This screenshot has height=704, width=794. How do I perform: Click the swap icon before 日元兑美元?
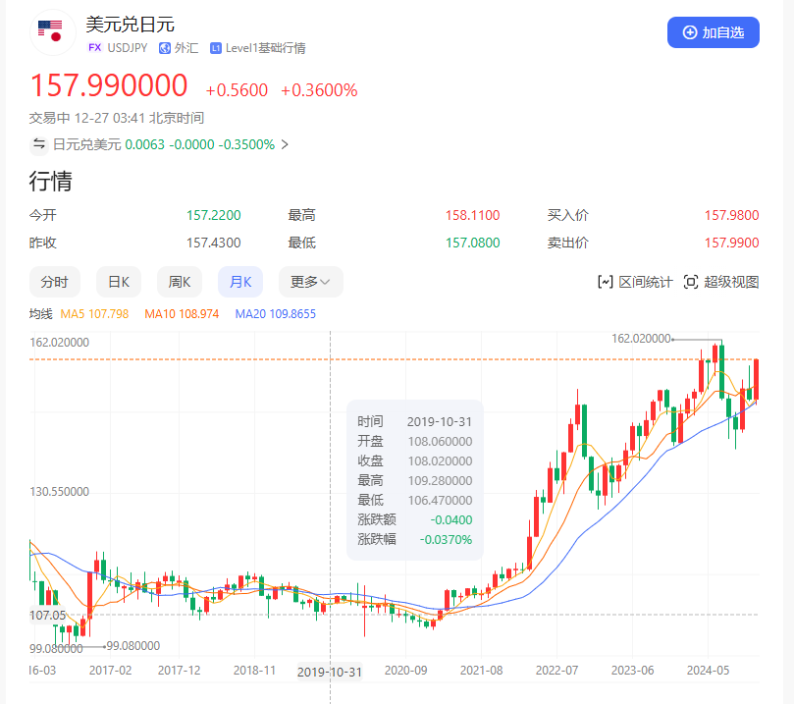(x=39, y=144)
